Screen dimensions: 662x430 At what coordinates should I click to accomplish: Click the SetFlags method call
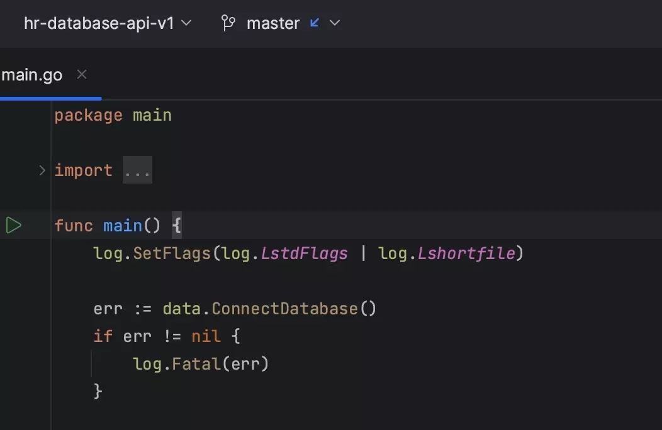(172, 253)
